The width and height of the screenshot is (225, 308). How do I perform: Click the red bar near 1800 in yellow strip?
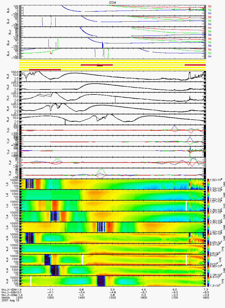[x=195, y=65]
